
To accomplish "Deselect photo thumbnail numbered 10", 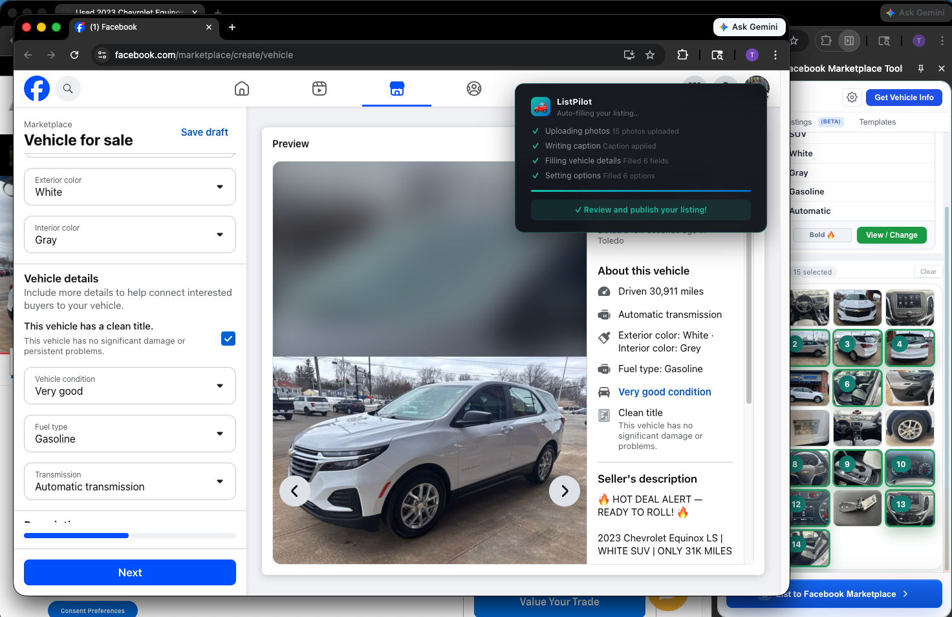I will [910, 468].
